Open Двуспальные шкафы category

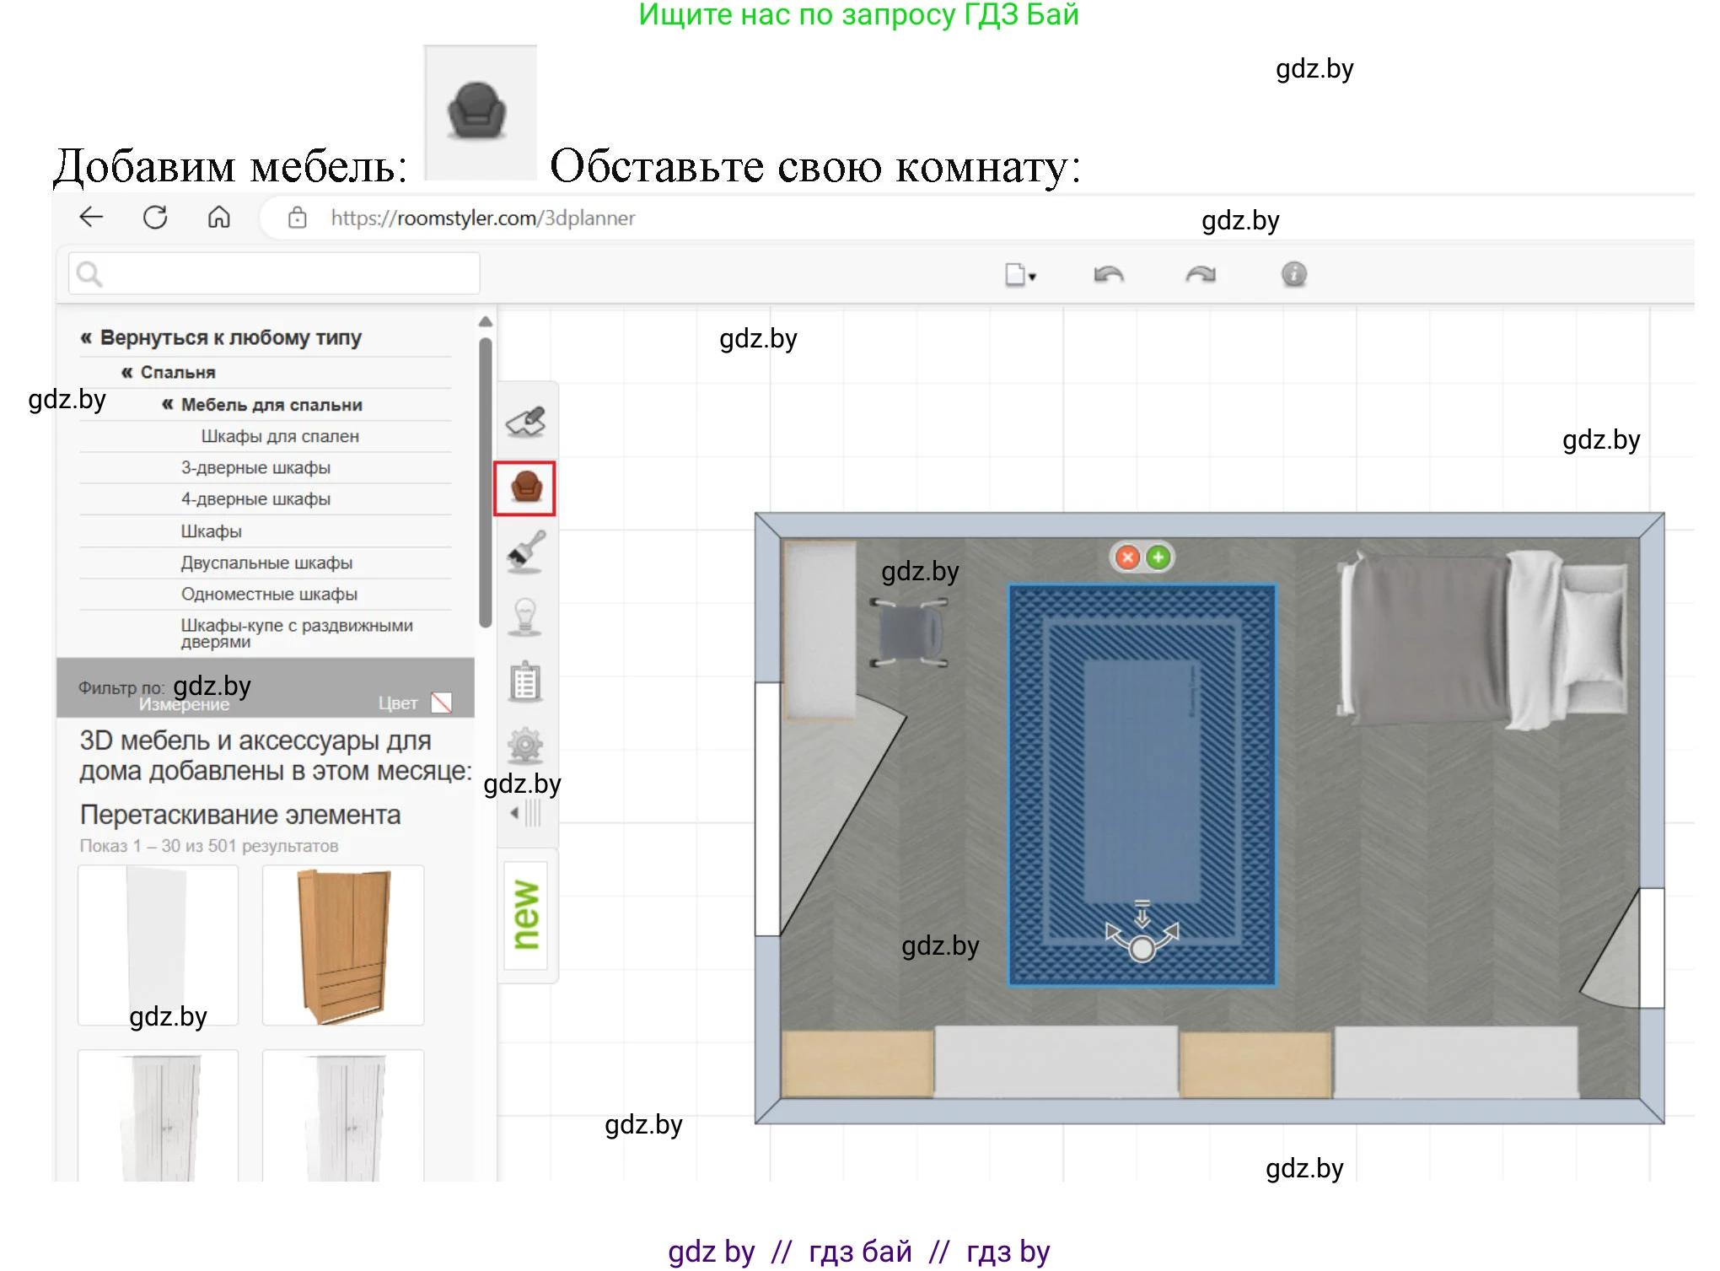pos(266,563)
